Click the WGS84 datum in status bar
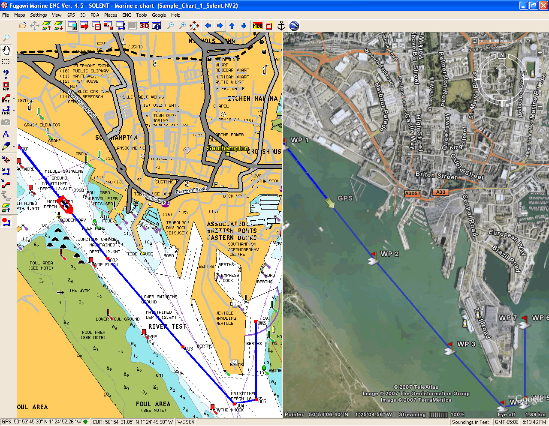549x426 pixels. (x=186, y=422)
